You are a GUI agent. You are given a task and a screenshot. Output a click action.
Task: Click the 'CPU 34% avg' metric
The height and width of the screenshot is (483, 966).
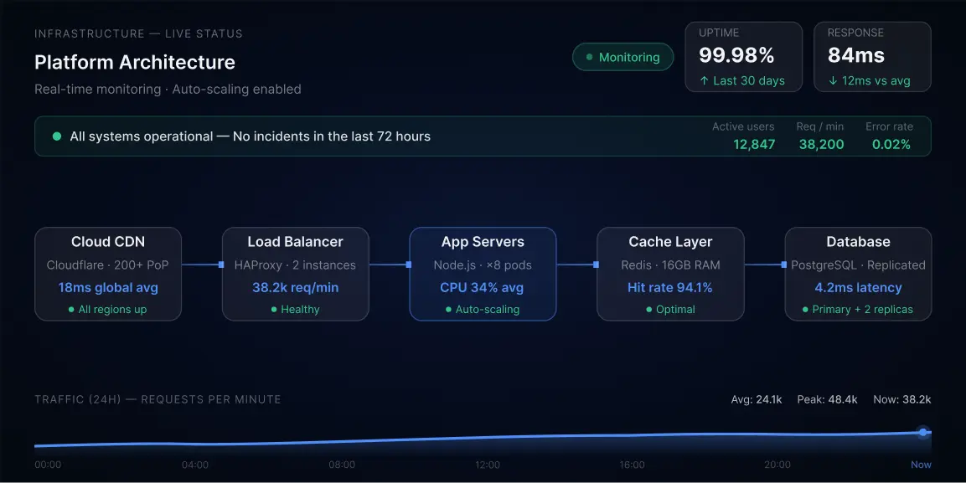click(x=482, y=287)
